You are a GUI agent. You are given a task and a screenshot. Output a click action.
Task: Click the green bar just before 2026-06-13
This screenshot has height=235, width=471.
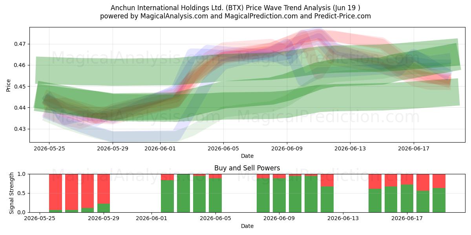coord(327,199)
